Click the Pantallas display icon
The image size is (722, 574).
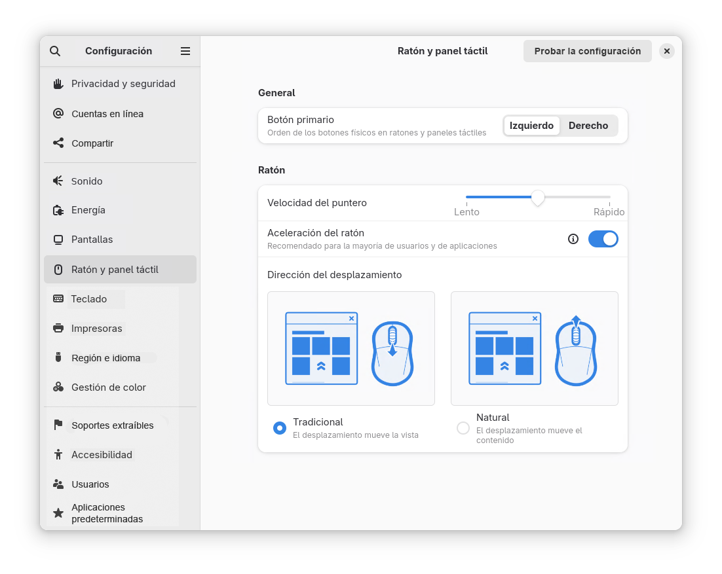58,240
